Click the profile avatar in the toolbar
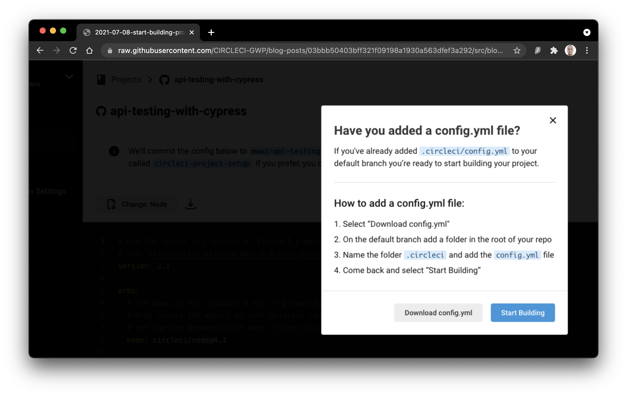Viewport: 627px width, 396px height. (x=570, y=50)
